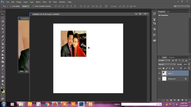Image resolution: width=191 pixels, height=107 pixels.
Task: Select the Path Selection tool
Action: point(3,73)
